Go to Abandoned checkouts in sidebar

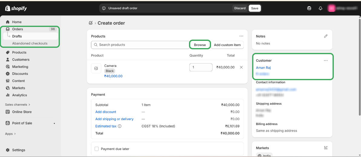[30, 43]
